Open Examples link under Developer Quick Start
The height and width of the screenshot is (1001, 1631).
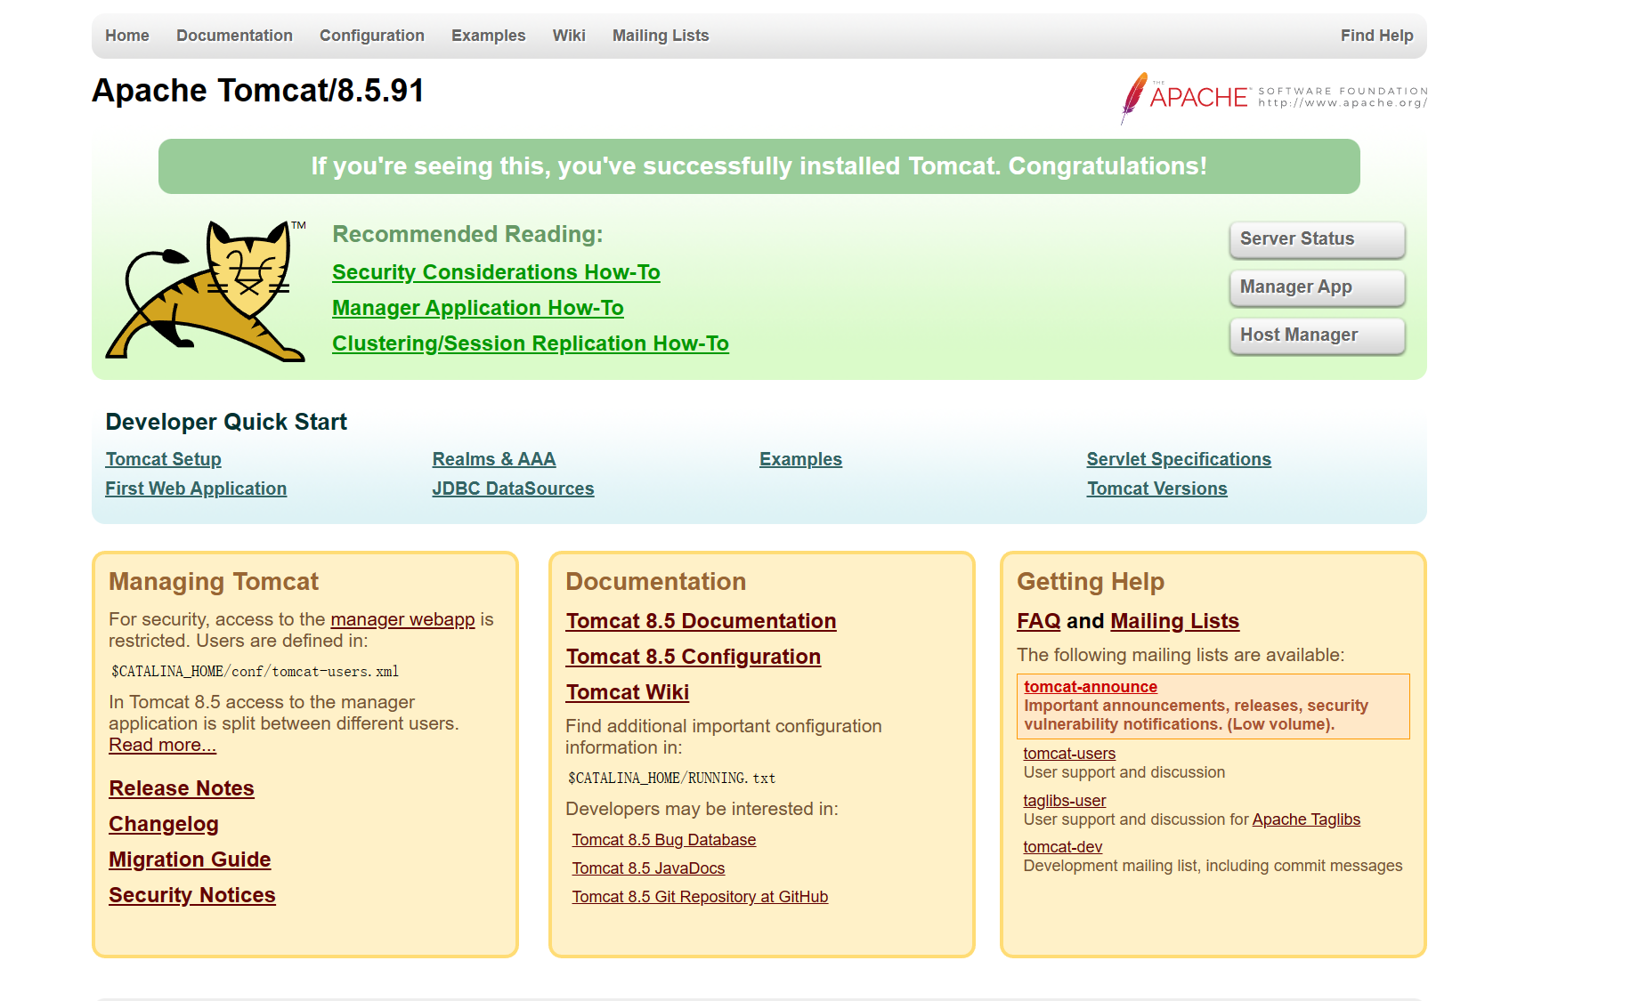click(x=800, y=459)
